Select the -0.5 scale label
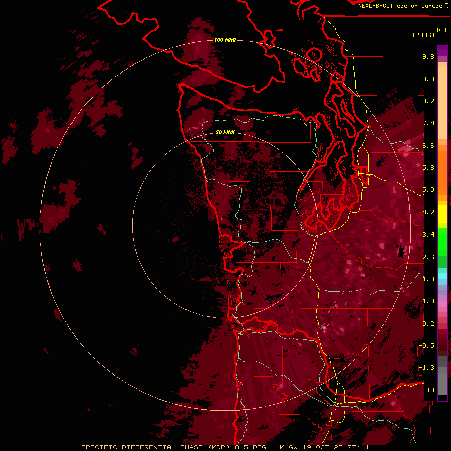451x451 pixels. pyautogui.click(x=426, y=346)
